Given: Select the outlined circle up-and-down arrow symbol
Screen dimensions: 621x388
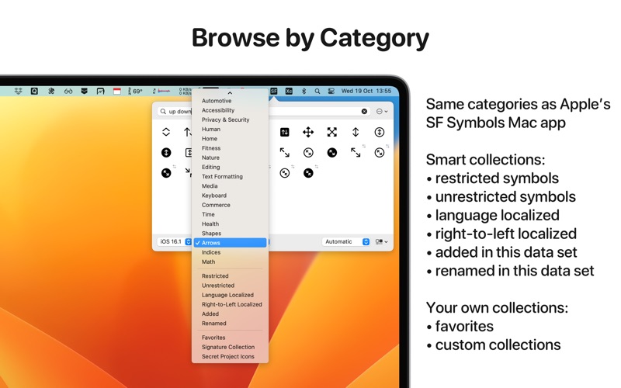Looking at the screenshot, I should tap(380, 132).
